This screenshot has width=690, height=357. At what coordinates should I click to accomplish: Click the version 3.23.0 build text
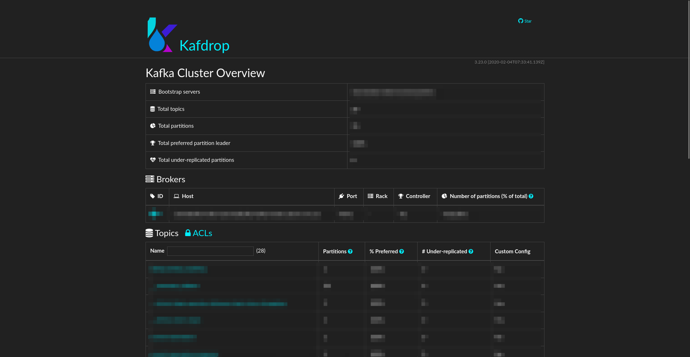click(x=509, y=62)
